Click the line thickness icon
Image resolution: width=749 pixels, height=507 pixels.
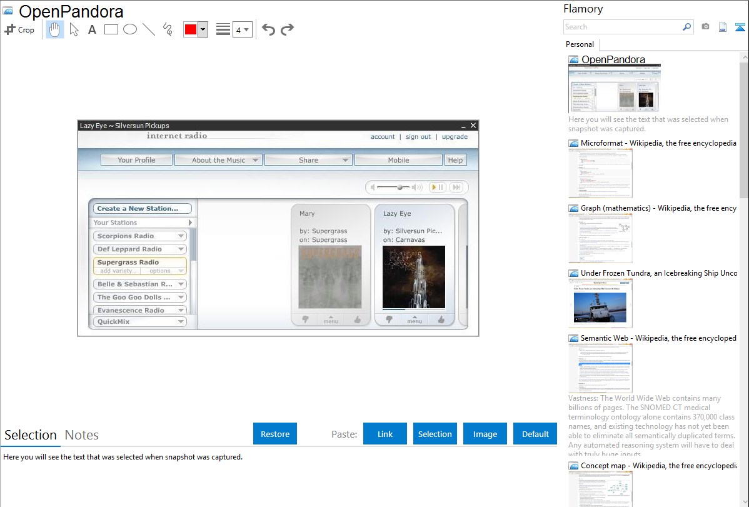pos(223,29)
